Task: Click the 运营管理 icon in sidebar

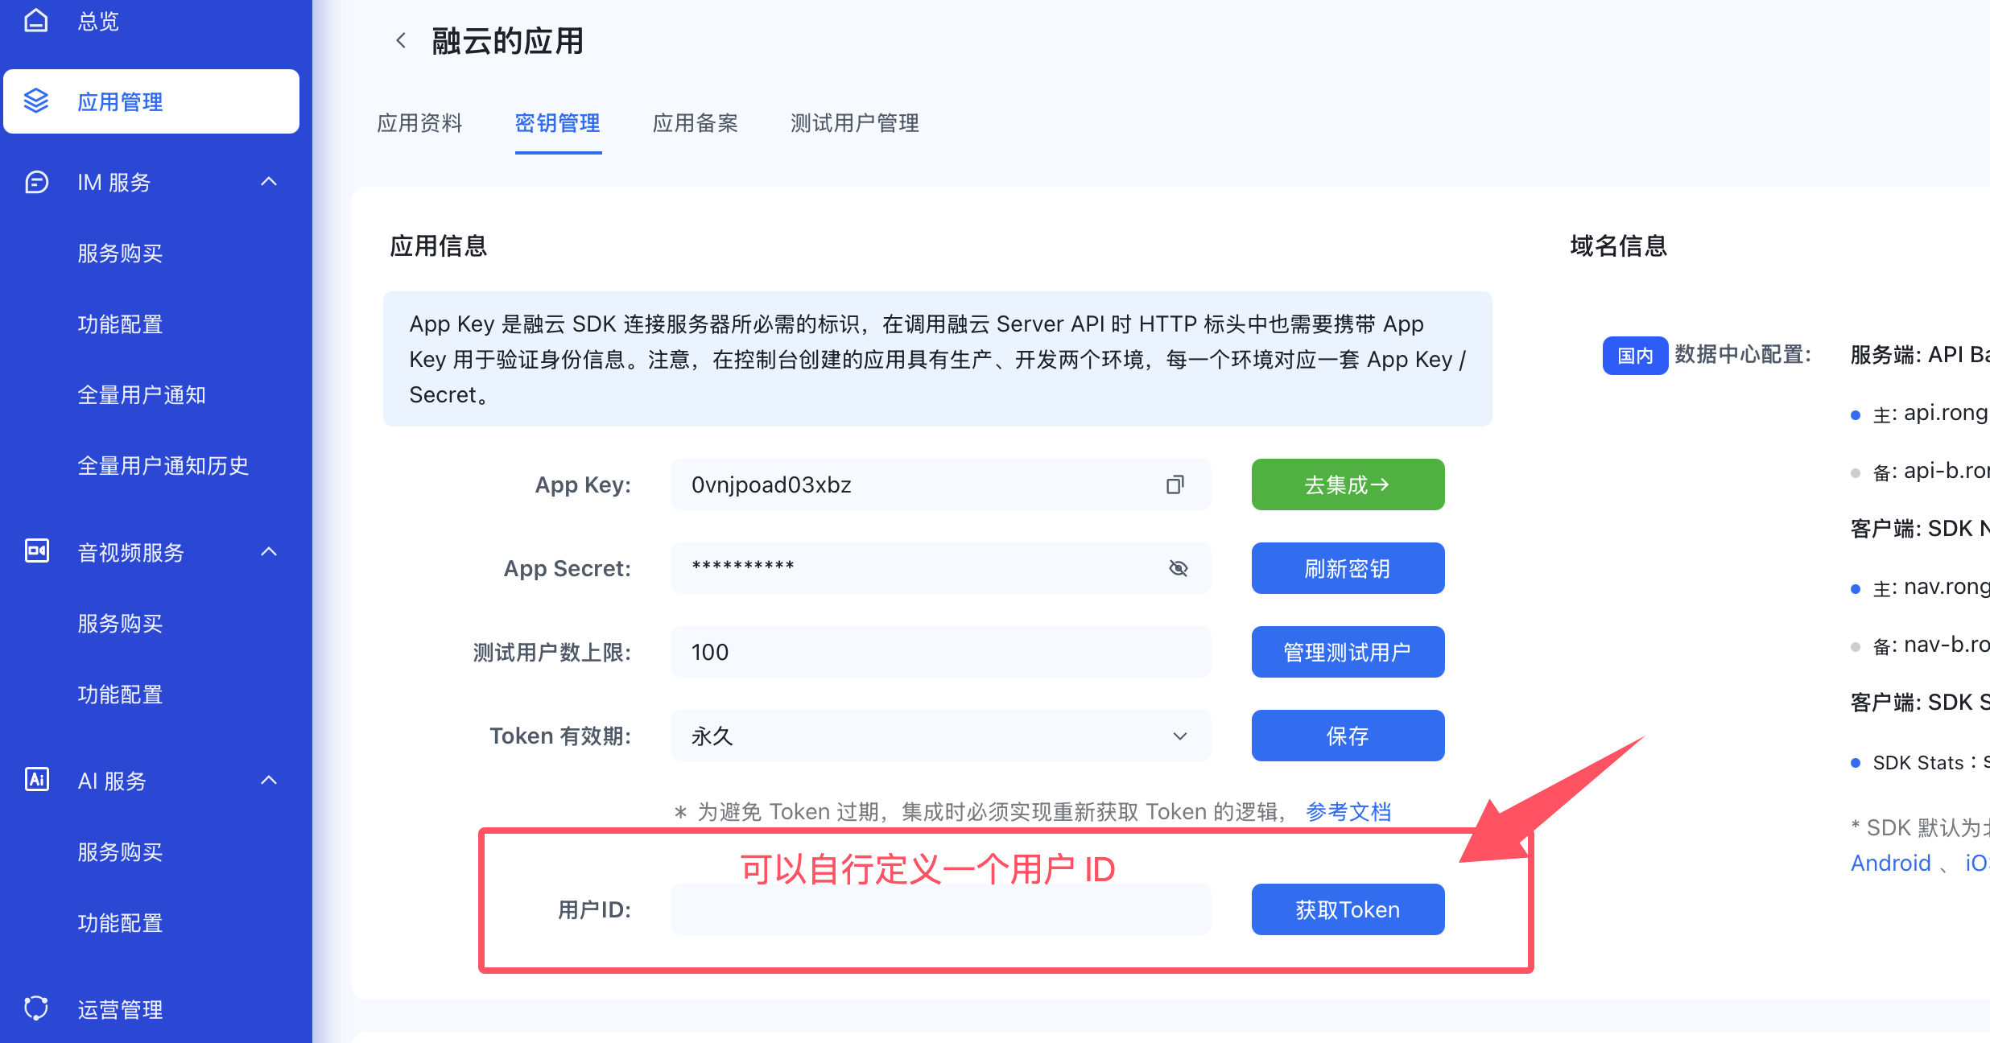Action: point(36,1008)
